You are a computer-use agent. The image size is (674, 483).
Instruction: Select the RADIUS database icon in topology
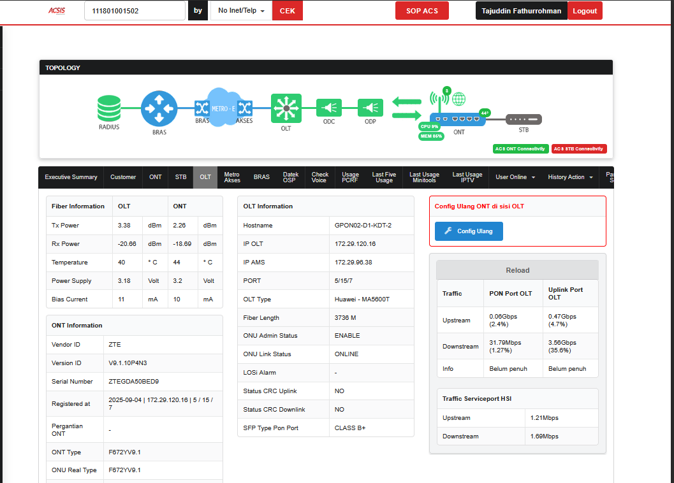pyautogui.click(x=109, y=108)
